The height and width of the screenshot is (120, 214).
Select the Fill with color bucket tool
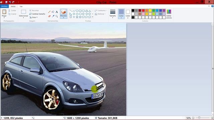point(53,12)
